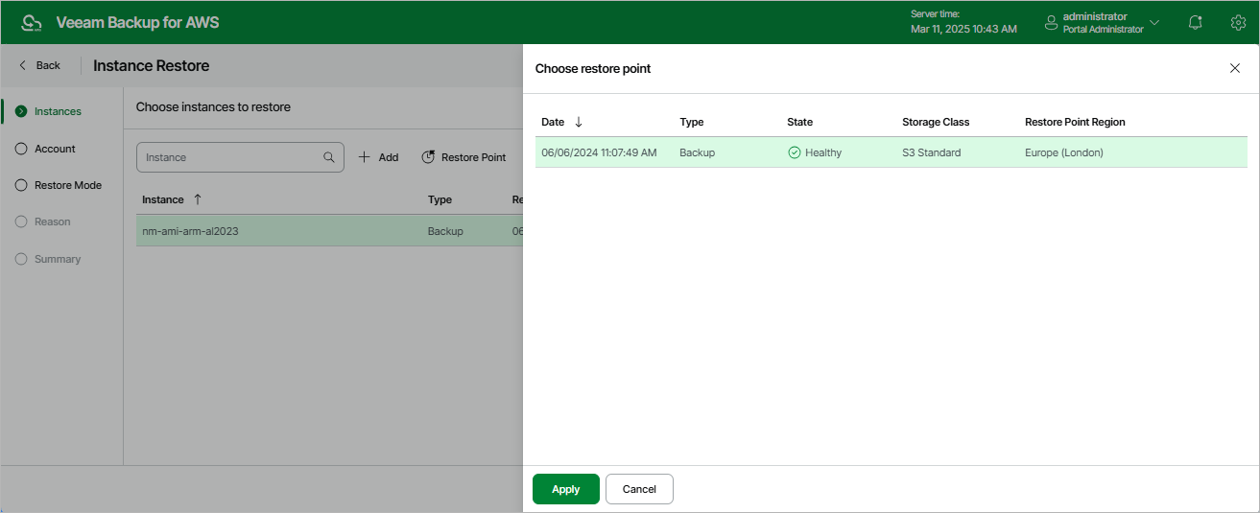Click the Back arrow icon
Viewport: 1260px width, 513px height.
coord(23,65)
